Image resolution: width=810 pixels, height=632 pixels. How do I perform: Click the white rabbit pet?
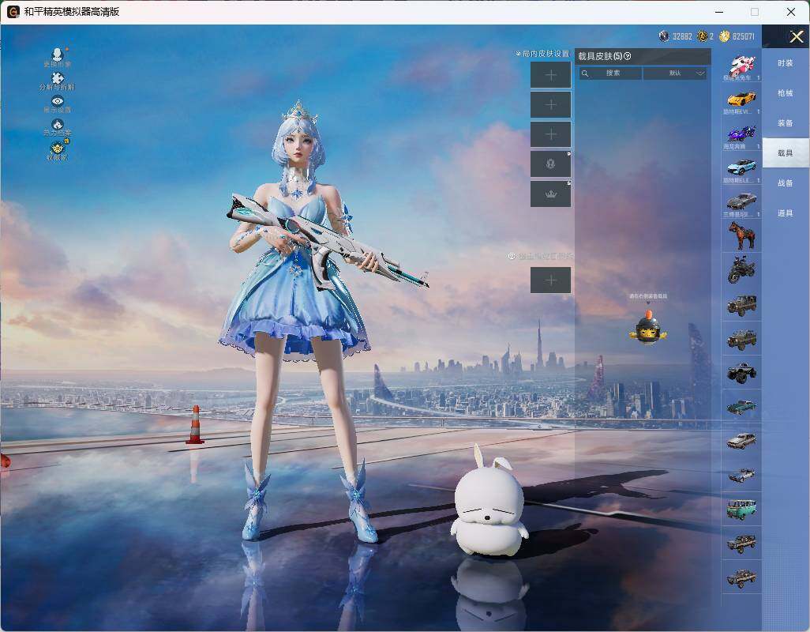489,502
